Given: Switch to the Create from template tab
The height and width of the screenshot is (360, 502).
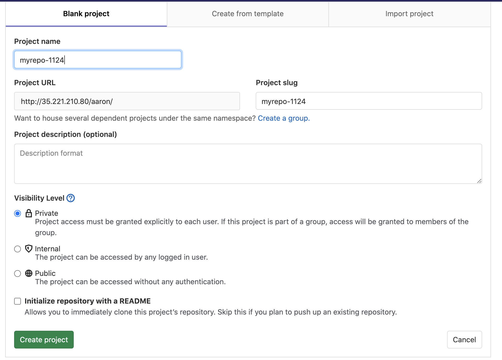Looking at the screenshot, I should point(248,14).
